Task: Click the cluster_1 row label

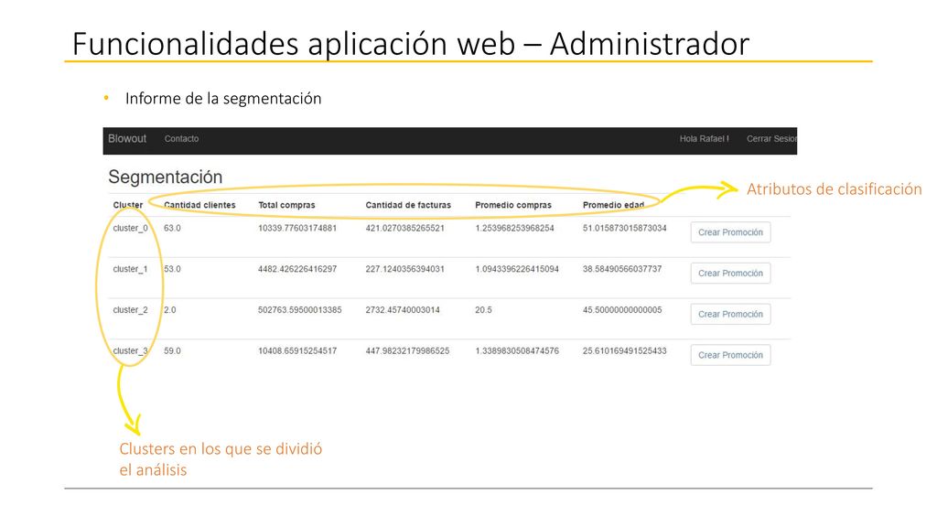Action: point(130,269)
